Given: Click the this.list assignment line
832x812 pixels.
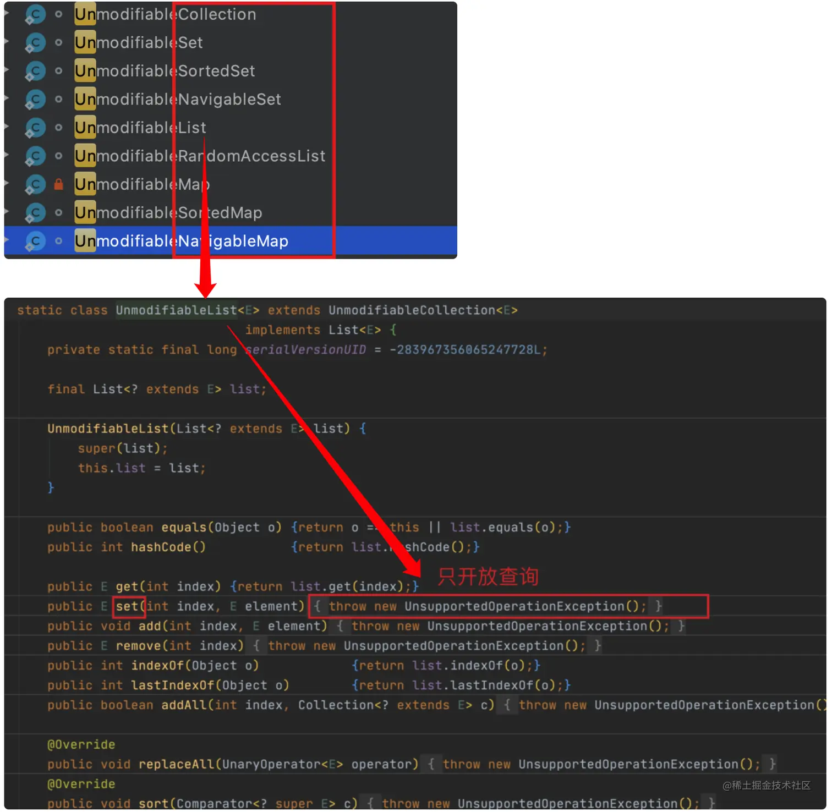Looking at the screenshot, I should tap(141, 468).
